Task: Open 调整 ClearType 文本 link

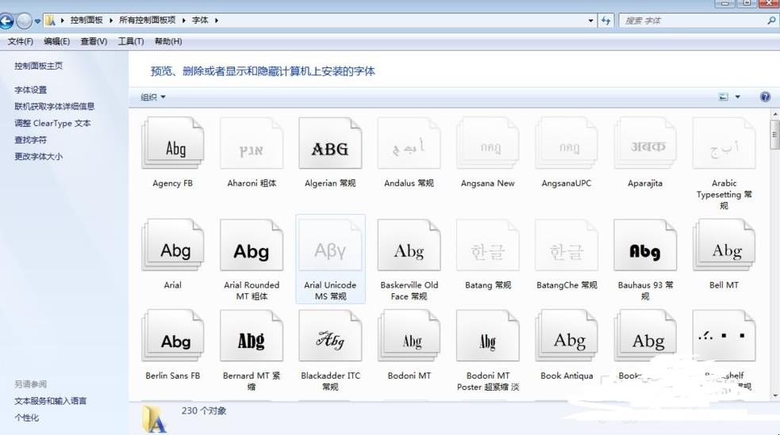Action: coord(52,123)
